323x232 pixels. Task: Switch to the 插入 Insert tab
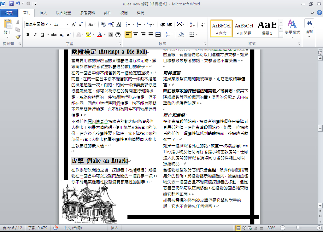(43, 13)
